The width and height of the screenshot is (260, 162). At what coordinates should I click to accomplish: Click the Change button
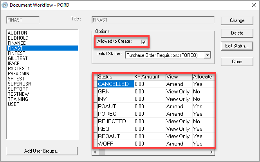(237, 20)
